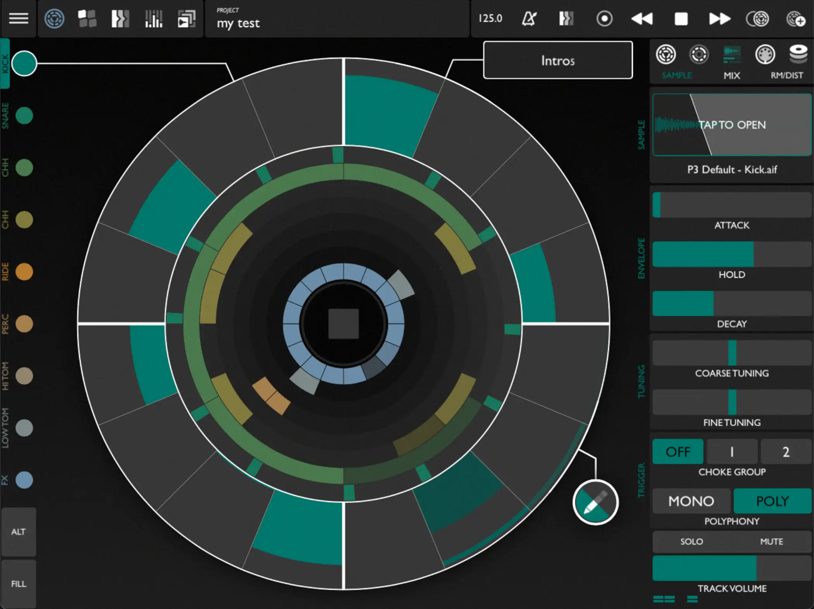Toggle MUTE for the track
Screen dimensions: 814x609
[x=771, y=542]
